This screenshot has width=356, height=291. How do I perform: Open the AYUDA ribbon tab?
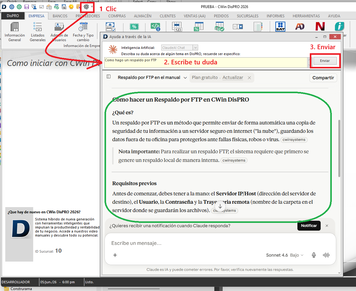334,16
